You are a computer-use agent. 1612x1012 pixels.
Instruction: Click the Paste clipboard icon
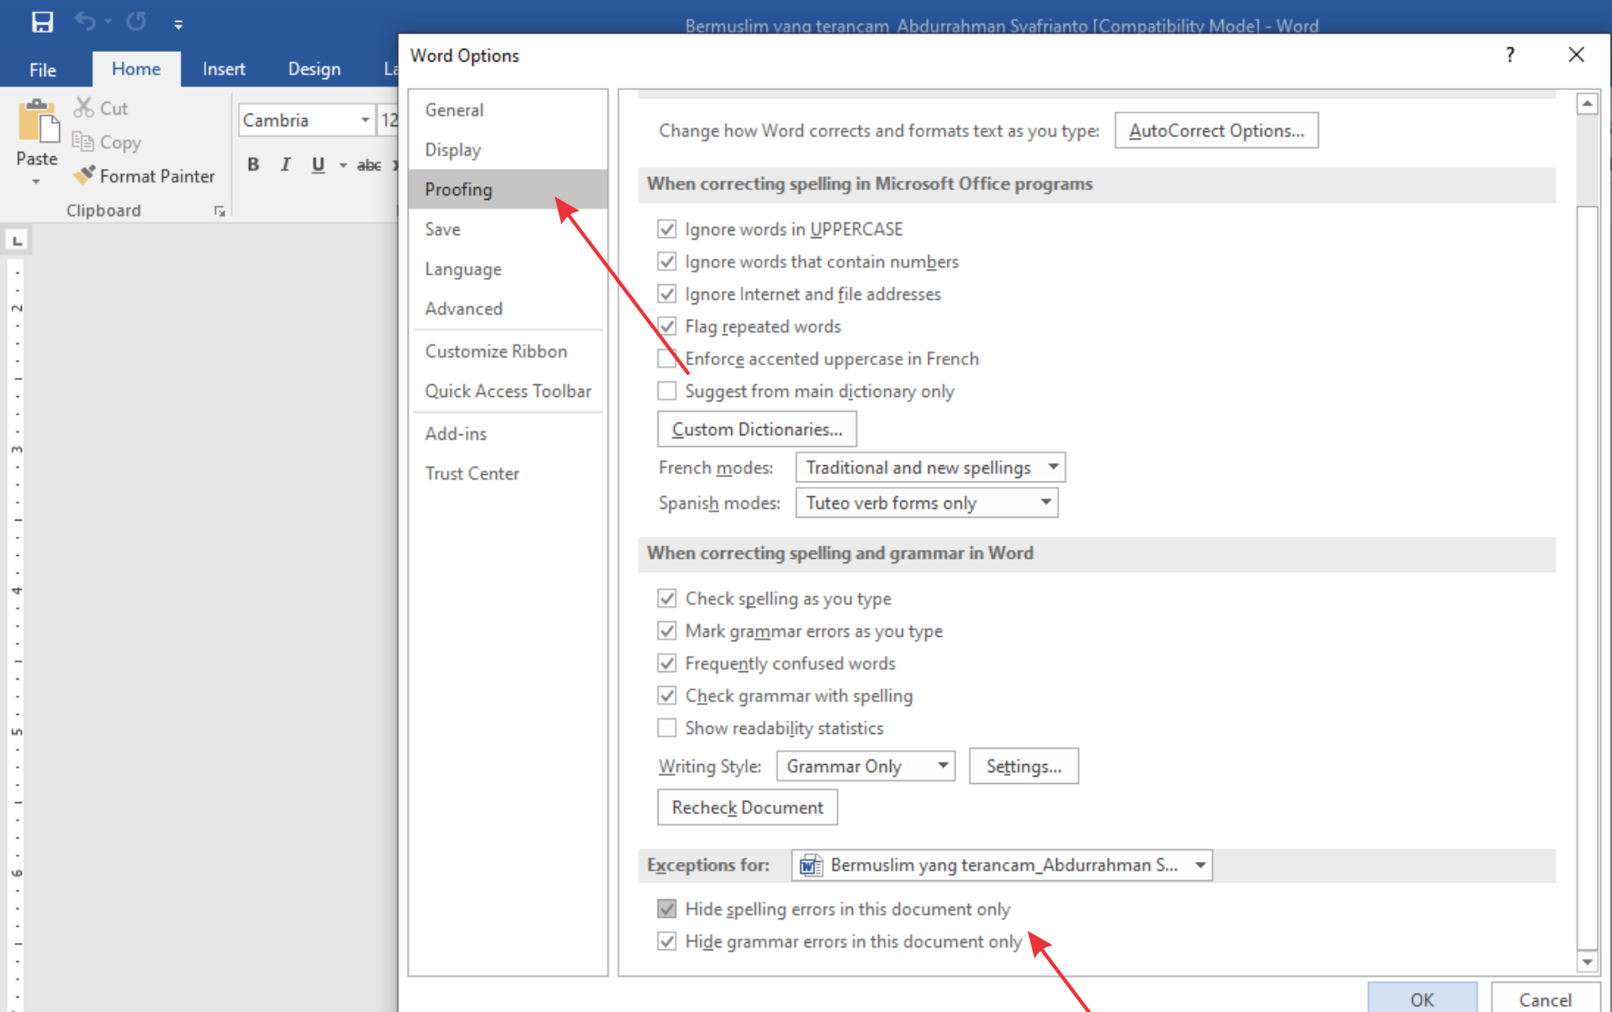tap(37, 123)
